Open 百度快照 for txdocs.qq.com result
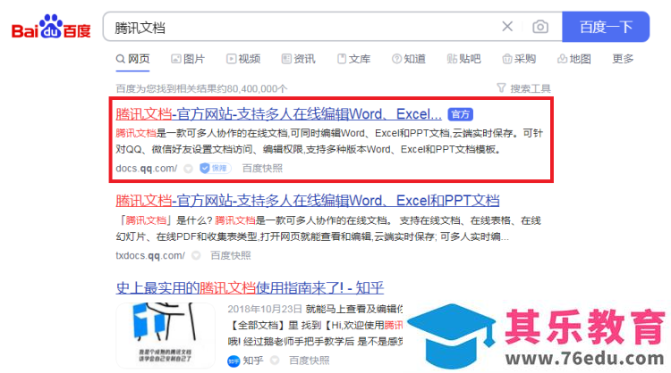 tap(231, 255)
